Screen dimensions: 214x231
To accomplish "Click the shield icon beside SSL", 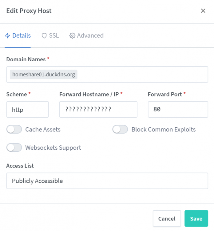I will pos(44,36).
